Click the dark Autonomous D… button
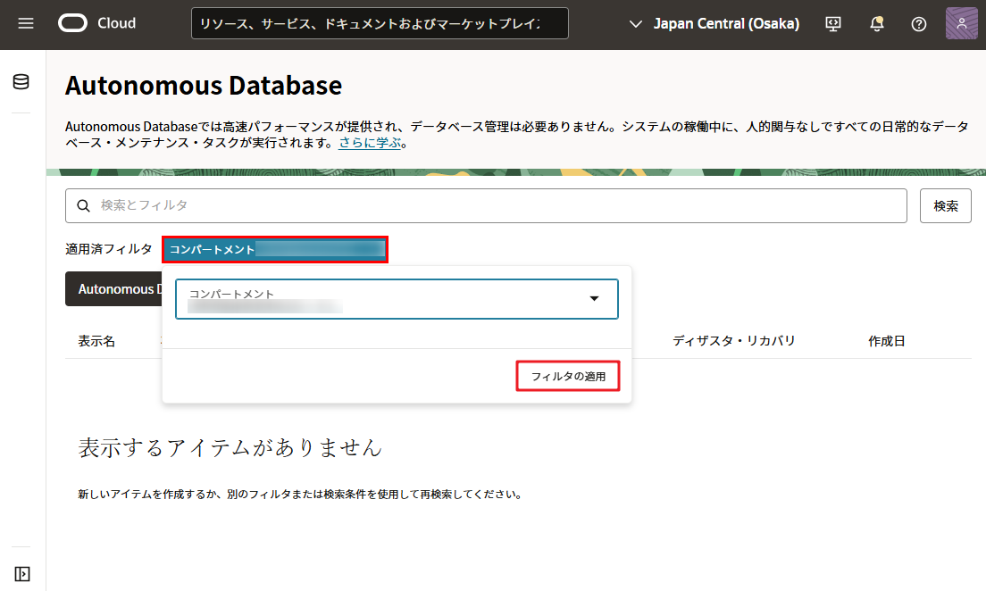The width and height of the screenshot is (986, 591). click(x=114, y=289)
